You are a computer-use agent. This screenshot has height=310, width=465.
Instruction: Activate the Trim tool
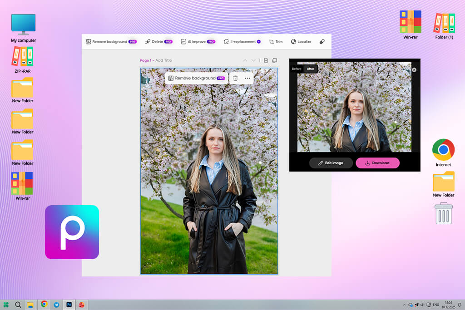click(x=276, y=41)
